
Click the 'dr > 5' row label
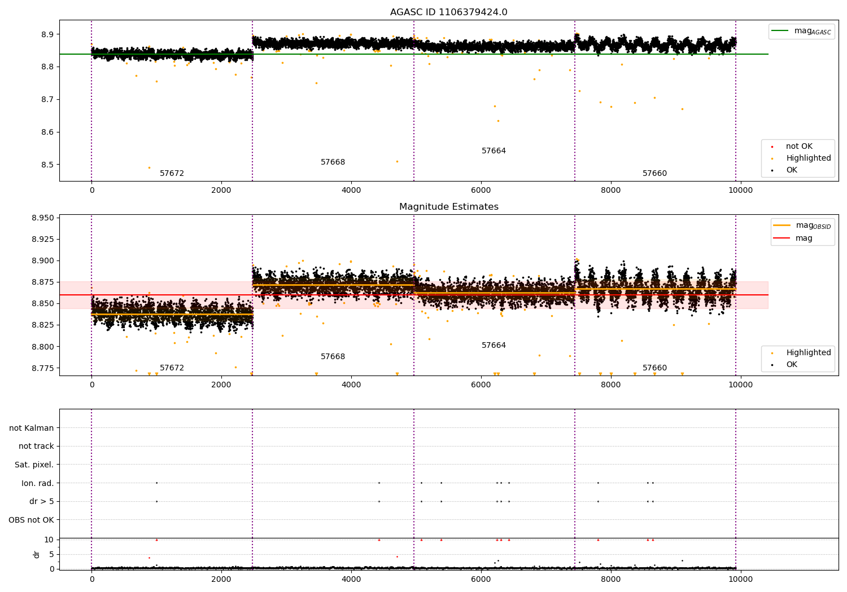point(42,501)
